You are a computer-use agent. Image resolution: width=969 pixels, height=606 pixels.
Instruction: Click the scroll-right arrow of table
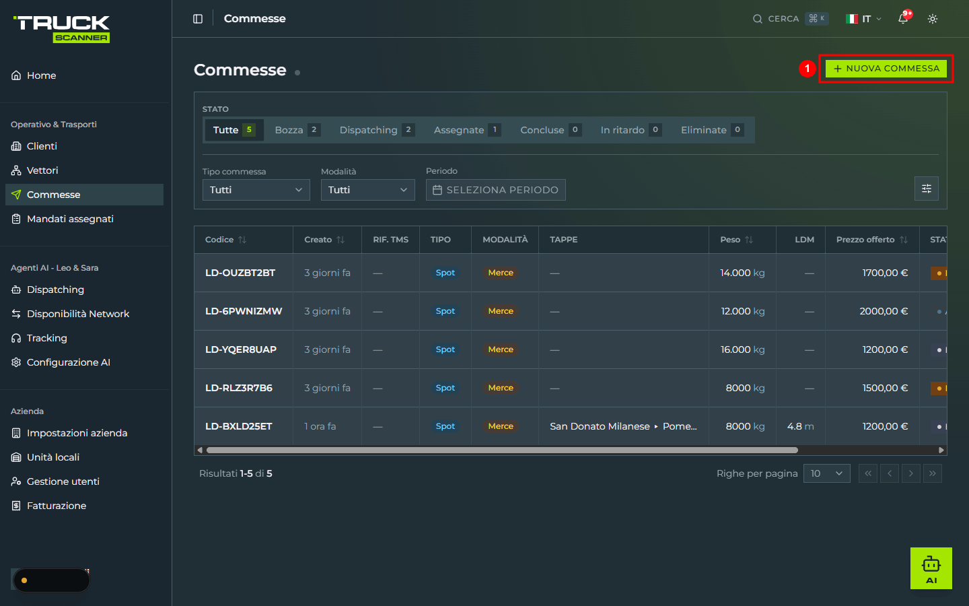pos(941,450)
